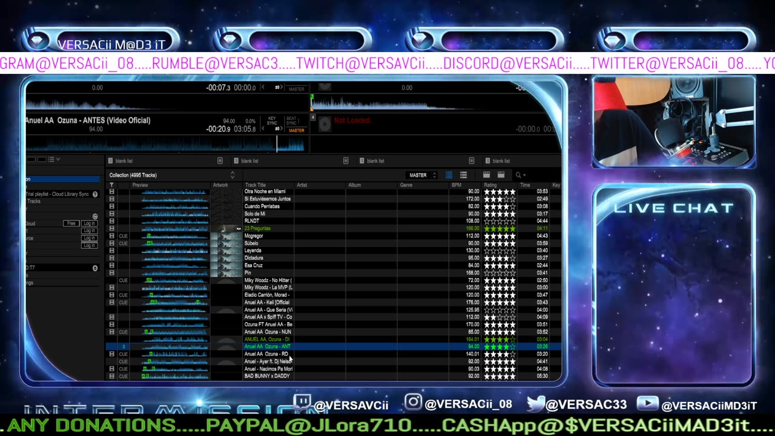Click the 172.00 BPM value
The image size is (775, 436).
pos(473,199)
